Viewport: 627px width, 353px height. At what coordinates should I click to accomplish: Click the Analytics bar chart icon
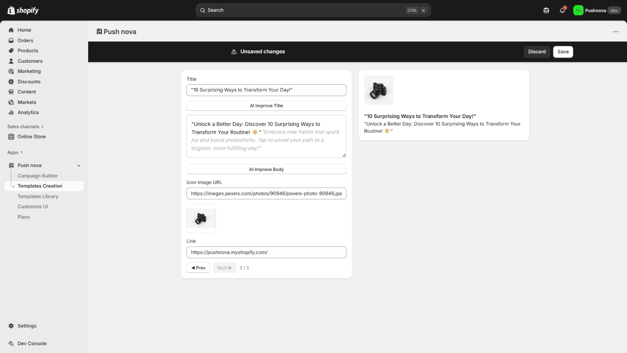coord(11,113)
